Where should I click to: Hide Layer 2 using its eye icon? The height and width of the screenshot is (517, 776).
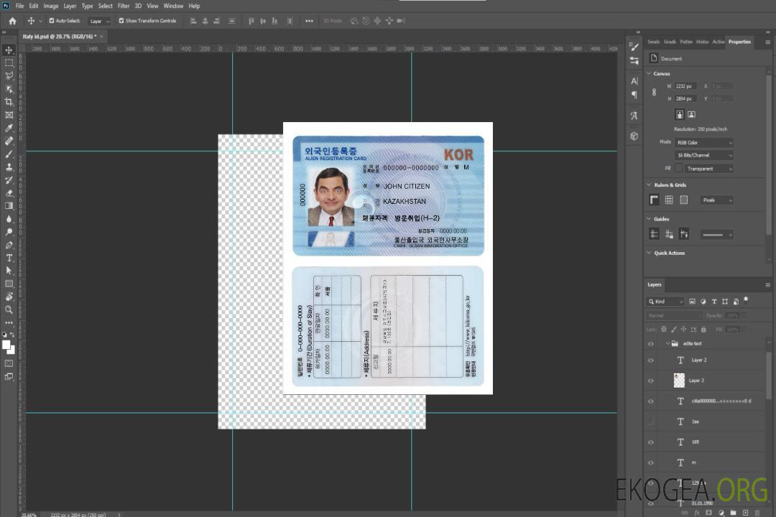[651, 360]
